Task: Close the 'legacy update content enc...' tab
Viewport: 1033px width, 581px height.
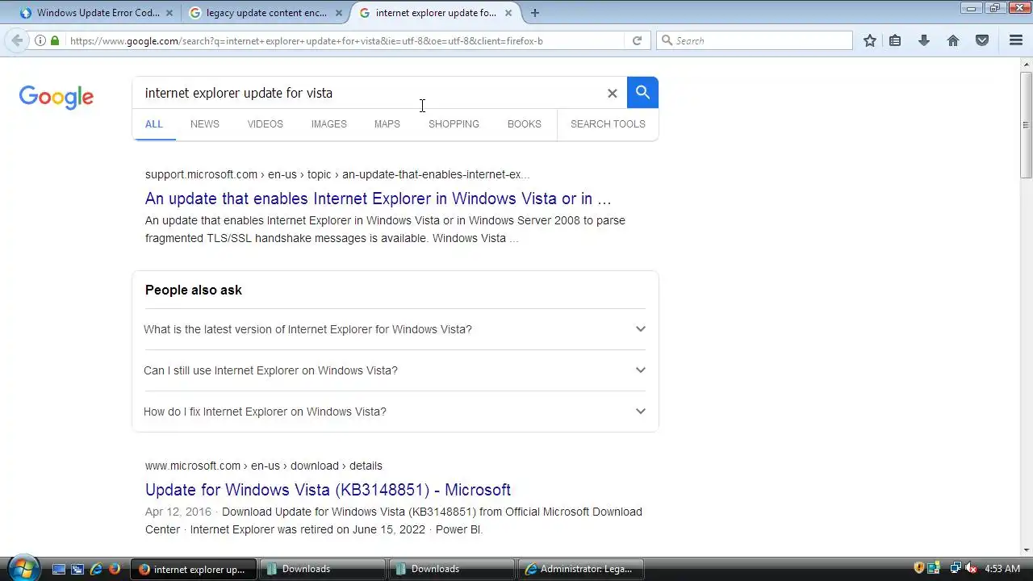Action: pyautogui.click(x=339, y=13)
